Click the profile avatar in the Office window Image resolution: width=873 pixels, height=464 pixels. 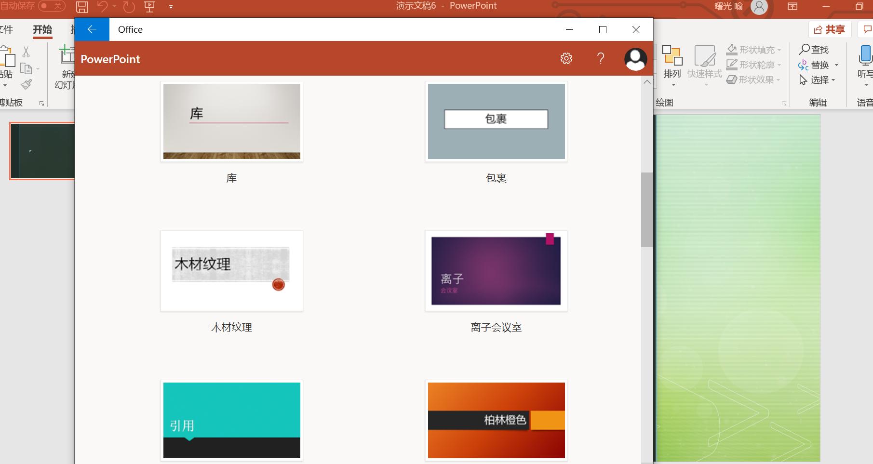click(635, 59)
